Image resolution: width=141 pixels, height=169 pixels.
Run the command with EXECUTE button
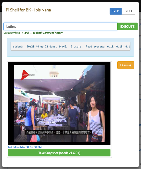127,26
